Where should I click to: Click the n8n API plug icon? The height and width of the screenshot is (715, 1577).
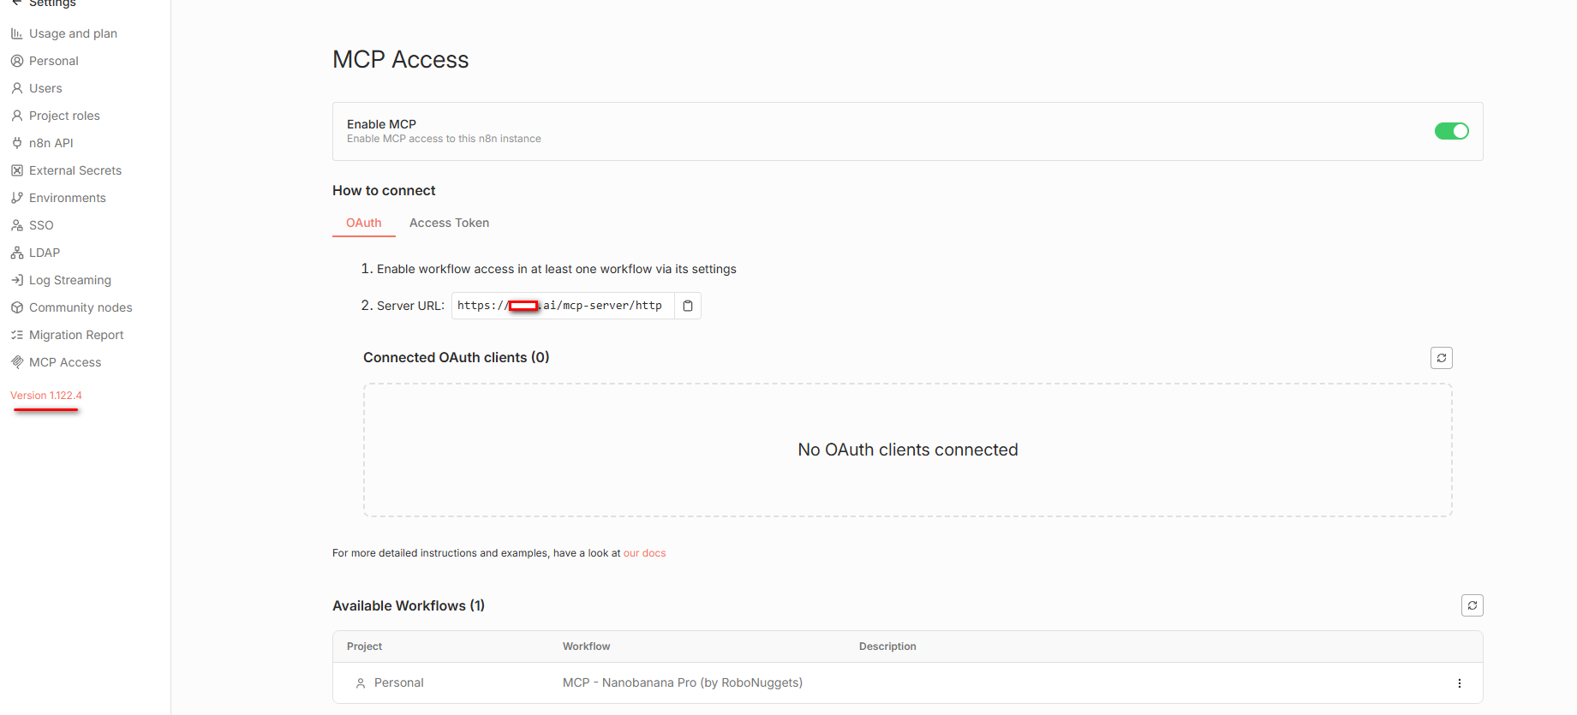tap(16, 143)
